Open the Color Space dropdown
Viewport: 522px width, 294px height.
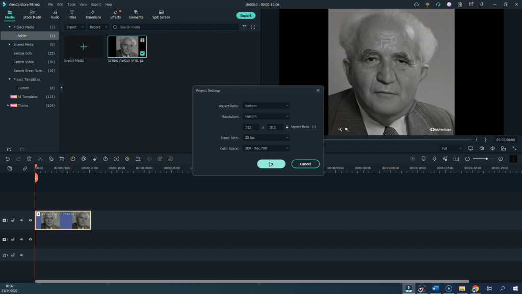266,149
